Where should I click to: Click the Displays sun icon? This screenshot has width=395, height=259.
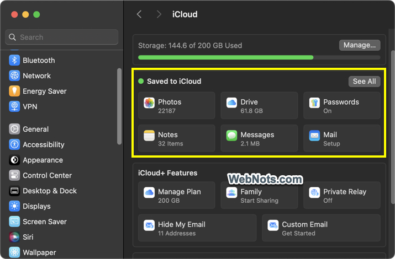pyautogui.click(x=14, y=206)
